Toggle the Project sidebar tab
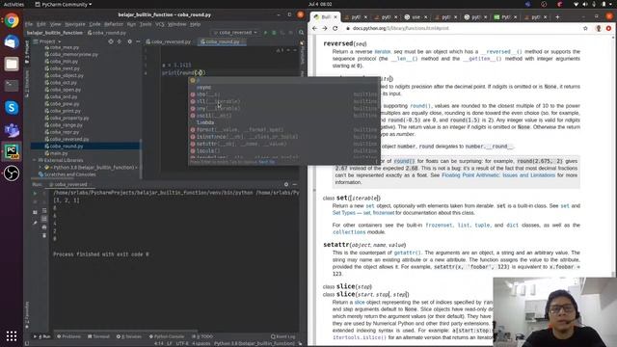The image size is (617, 347). coord(27,52)
